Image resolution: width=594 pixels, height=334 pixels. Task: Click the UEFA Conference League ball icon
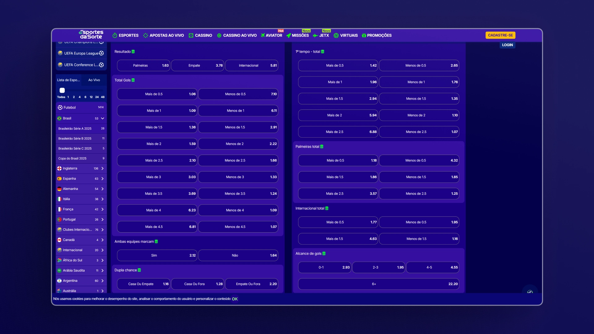[x=101, y=65]
